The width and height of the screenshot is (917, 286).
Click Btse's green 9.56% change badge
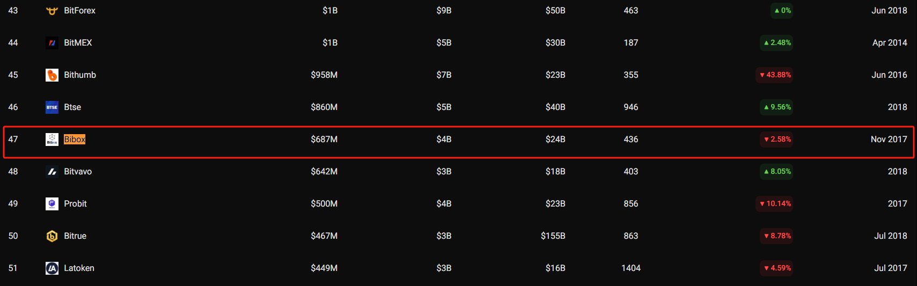tap(777, 107)
